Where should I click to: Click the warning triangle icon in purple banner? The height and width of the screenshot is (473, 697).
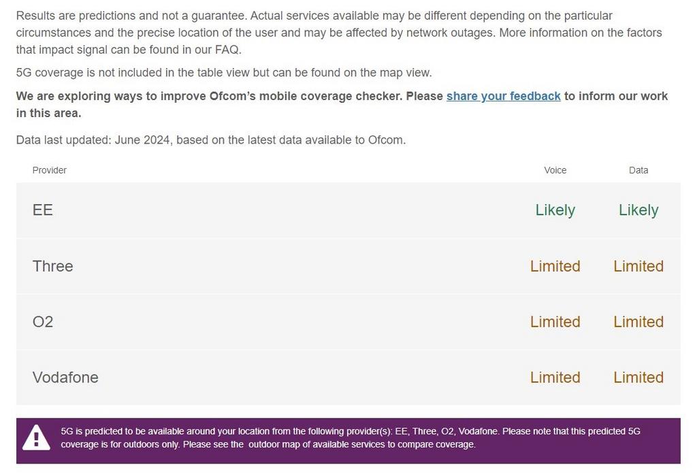pos(36,438)
